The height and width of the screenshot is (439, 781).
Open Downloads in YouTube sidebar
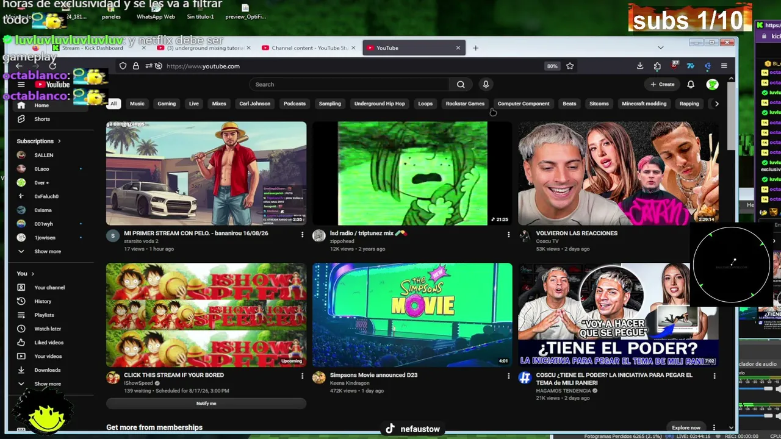click(47, 370)
